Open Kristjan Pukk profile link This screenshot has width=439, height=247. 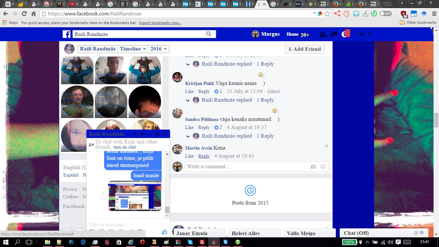click(200, 83)
